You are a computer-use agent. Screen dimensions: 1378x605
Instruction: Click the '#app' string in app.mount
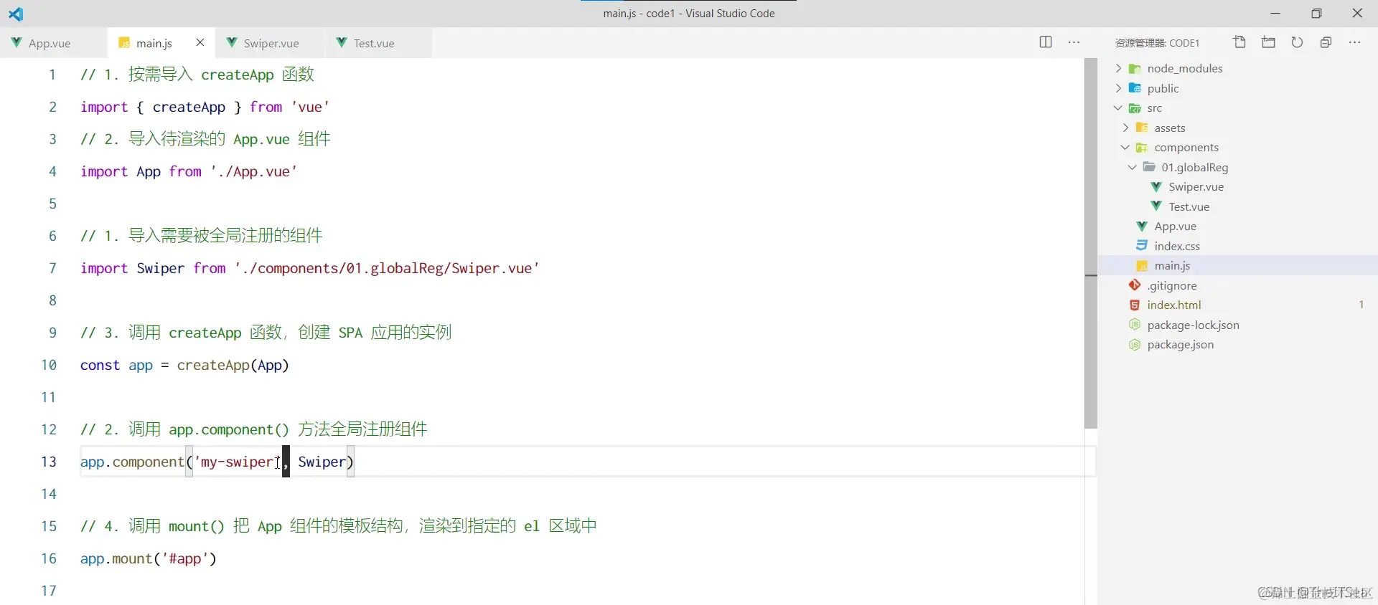[x=184, y=558]
